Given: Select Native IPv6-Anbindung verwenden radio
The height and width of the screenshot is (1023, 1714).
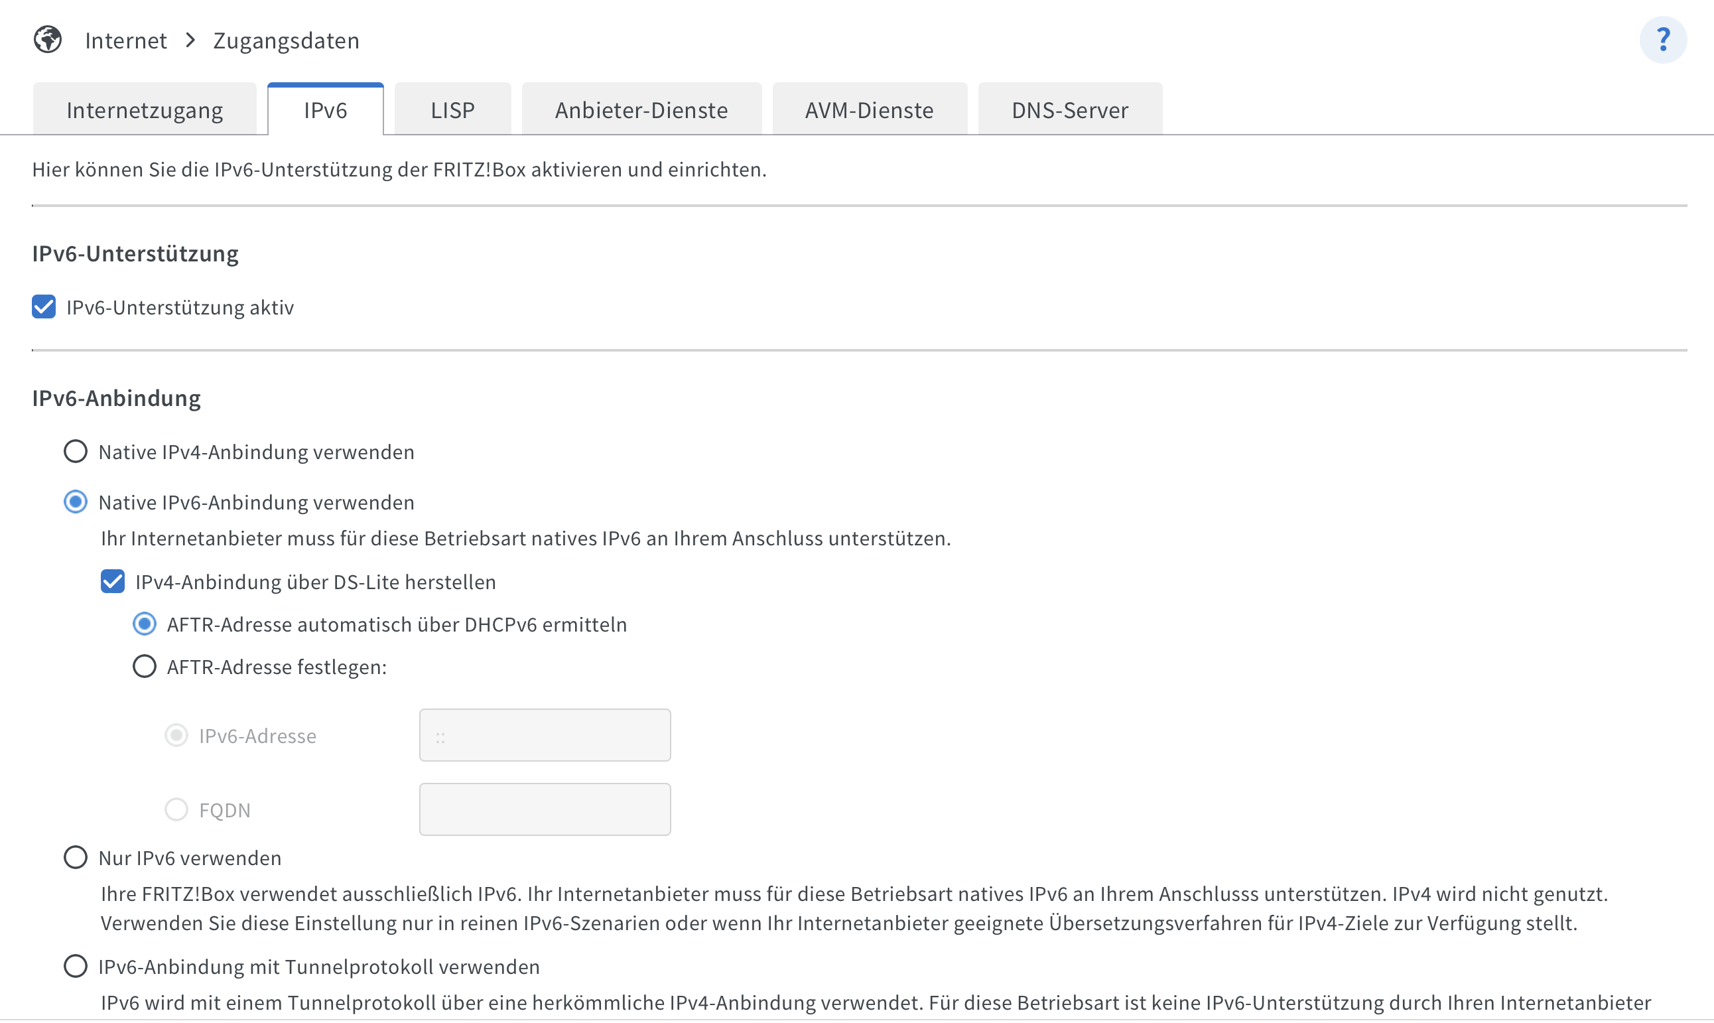Looking at the screenshot, I should pyautogui.click(x=76, y=502).
